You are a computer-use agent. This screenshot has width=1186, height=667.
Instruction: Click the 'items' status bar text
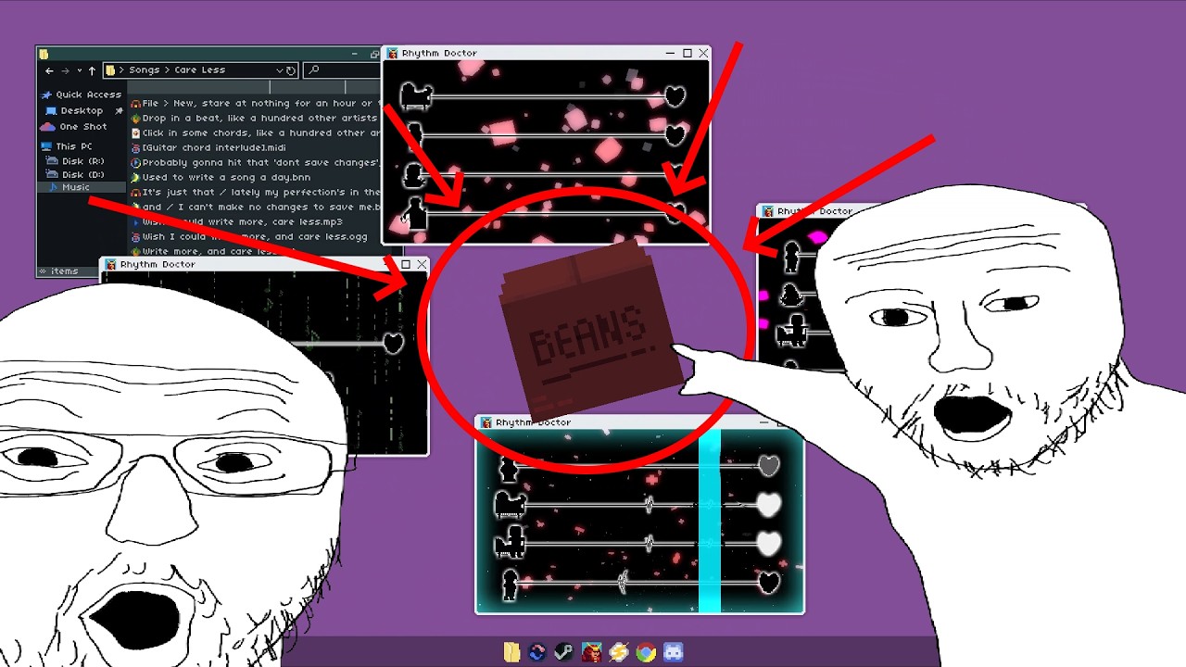coord(65,271)
